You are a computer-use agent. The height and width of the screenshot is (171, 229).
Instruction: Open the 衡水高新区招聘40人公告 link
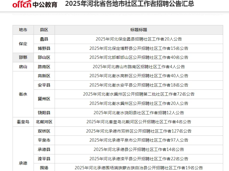[139, 76]
